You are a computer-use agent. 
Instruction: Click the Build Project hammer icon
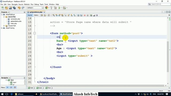[51, 8]
